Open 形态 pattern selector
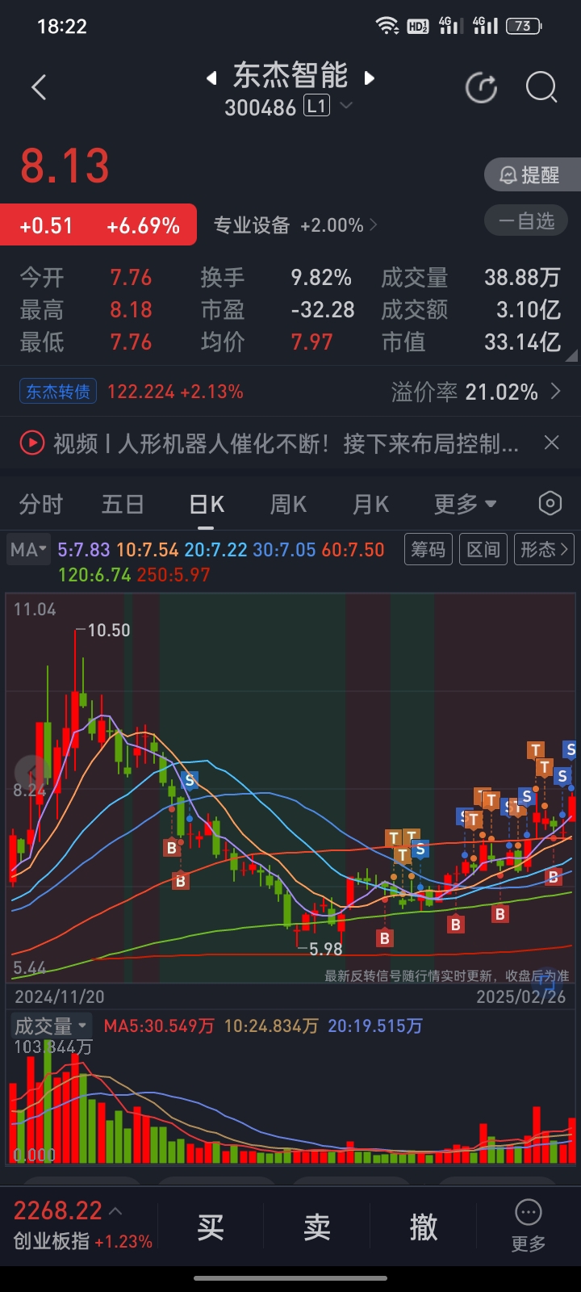The width and height of the screenshot is (581, 1292). point(544,550)
